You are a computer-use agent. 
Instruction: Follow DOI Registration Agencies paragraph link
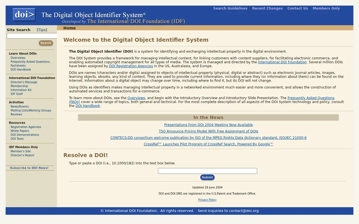click(131, 66)
